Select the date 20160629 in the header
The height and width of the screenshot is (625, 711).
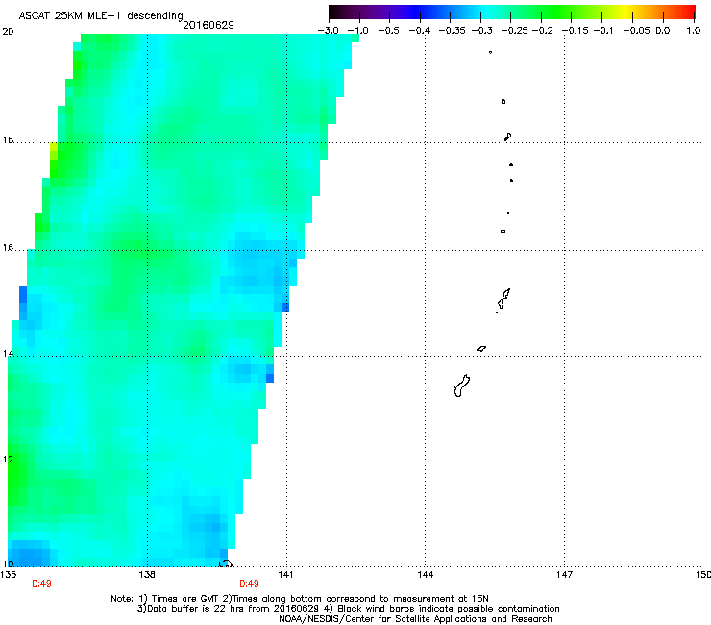(208, 25)
